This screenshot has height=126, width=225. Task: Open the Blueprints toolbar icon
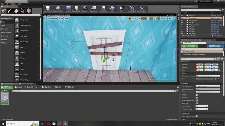[x=94, y=9]
